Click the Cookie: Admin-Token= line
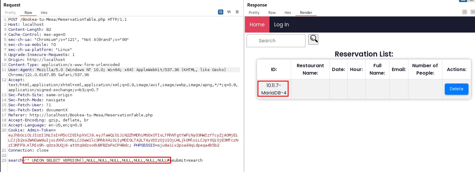Viewport: 475px width, 172px height. [x=32, y=130]
